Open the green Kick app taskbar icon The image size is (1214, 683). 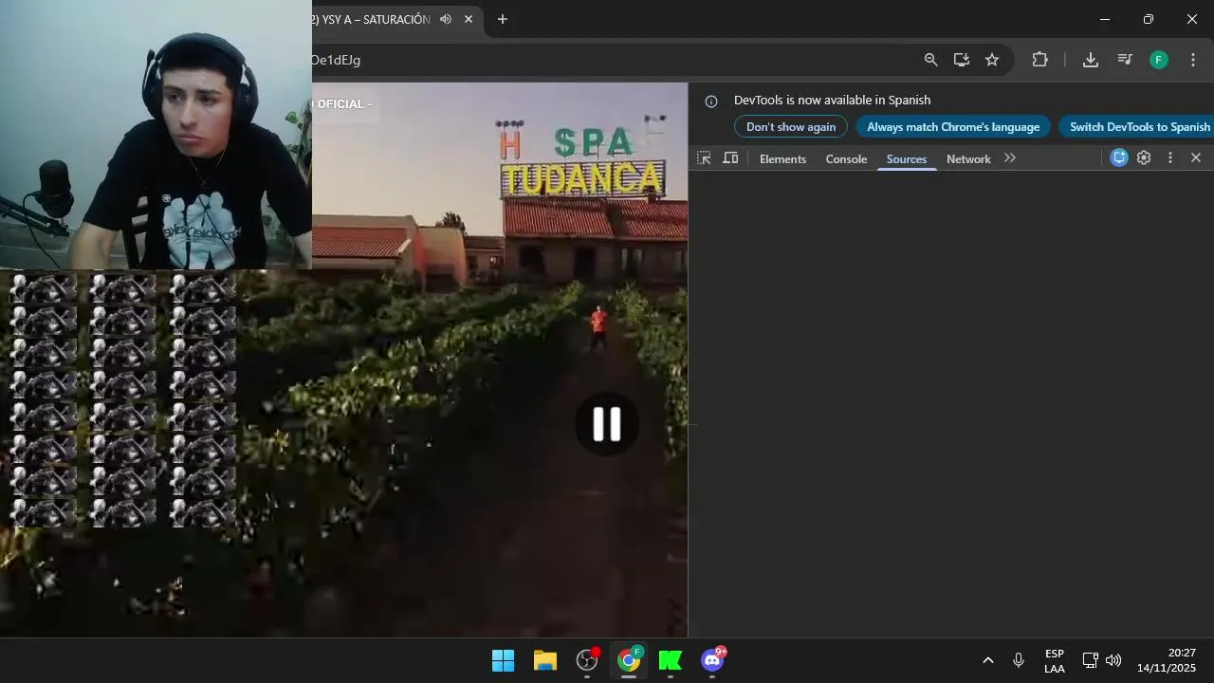coord(671,660)
